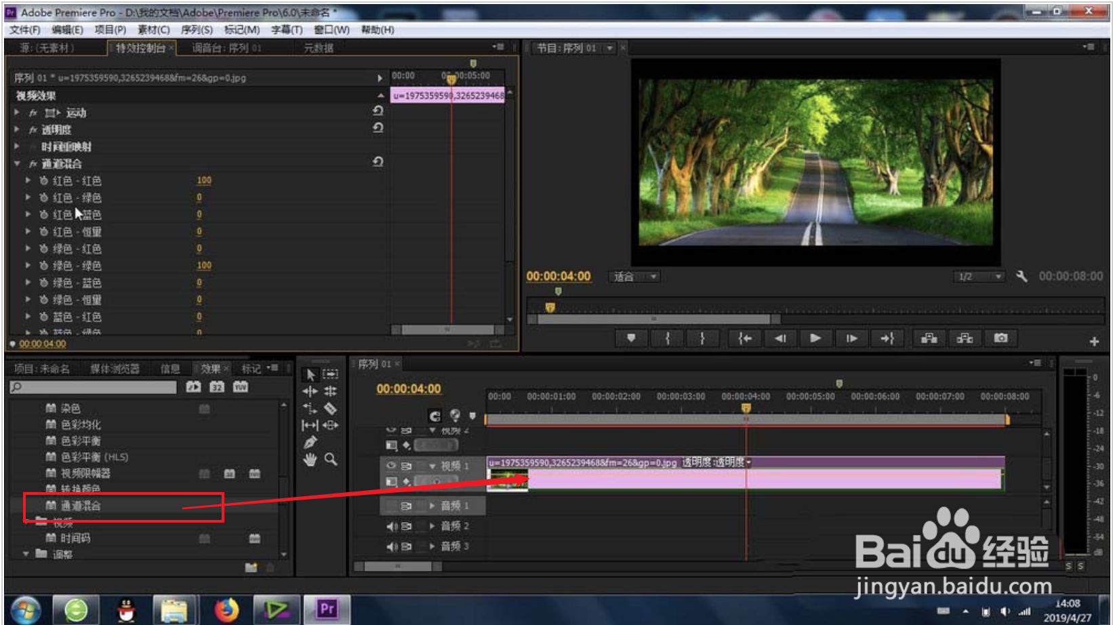Click the 绿色 - 绿色 value 100
Viewport: 1113px width, 625px height.
click(204, 265)
